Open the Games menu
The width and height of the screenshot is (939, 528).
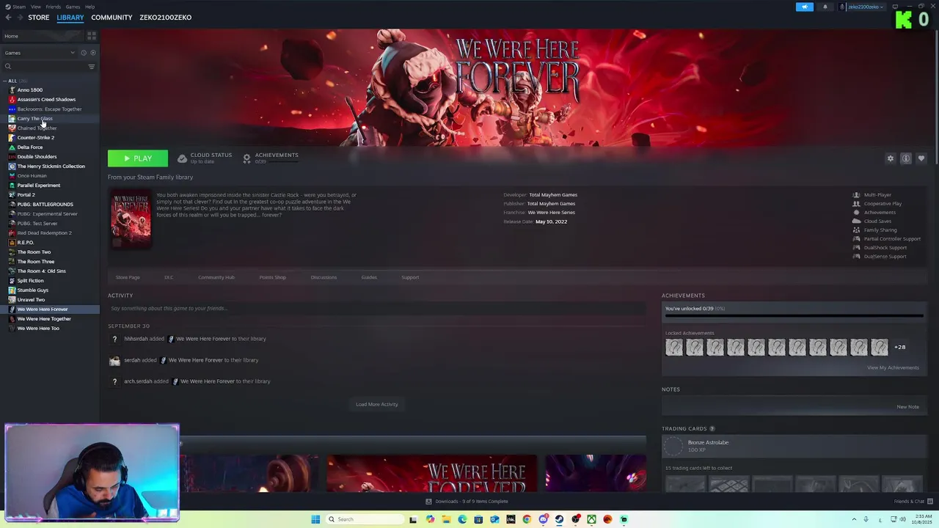coord(73,7)
